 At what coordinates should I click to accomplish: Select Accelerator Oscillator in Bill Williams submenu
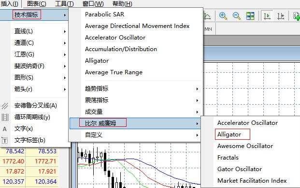point(247,123)
